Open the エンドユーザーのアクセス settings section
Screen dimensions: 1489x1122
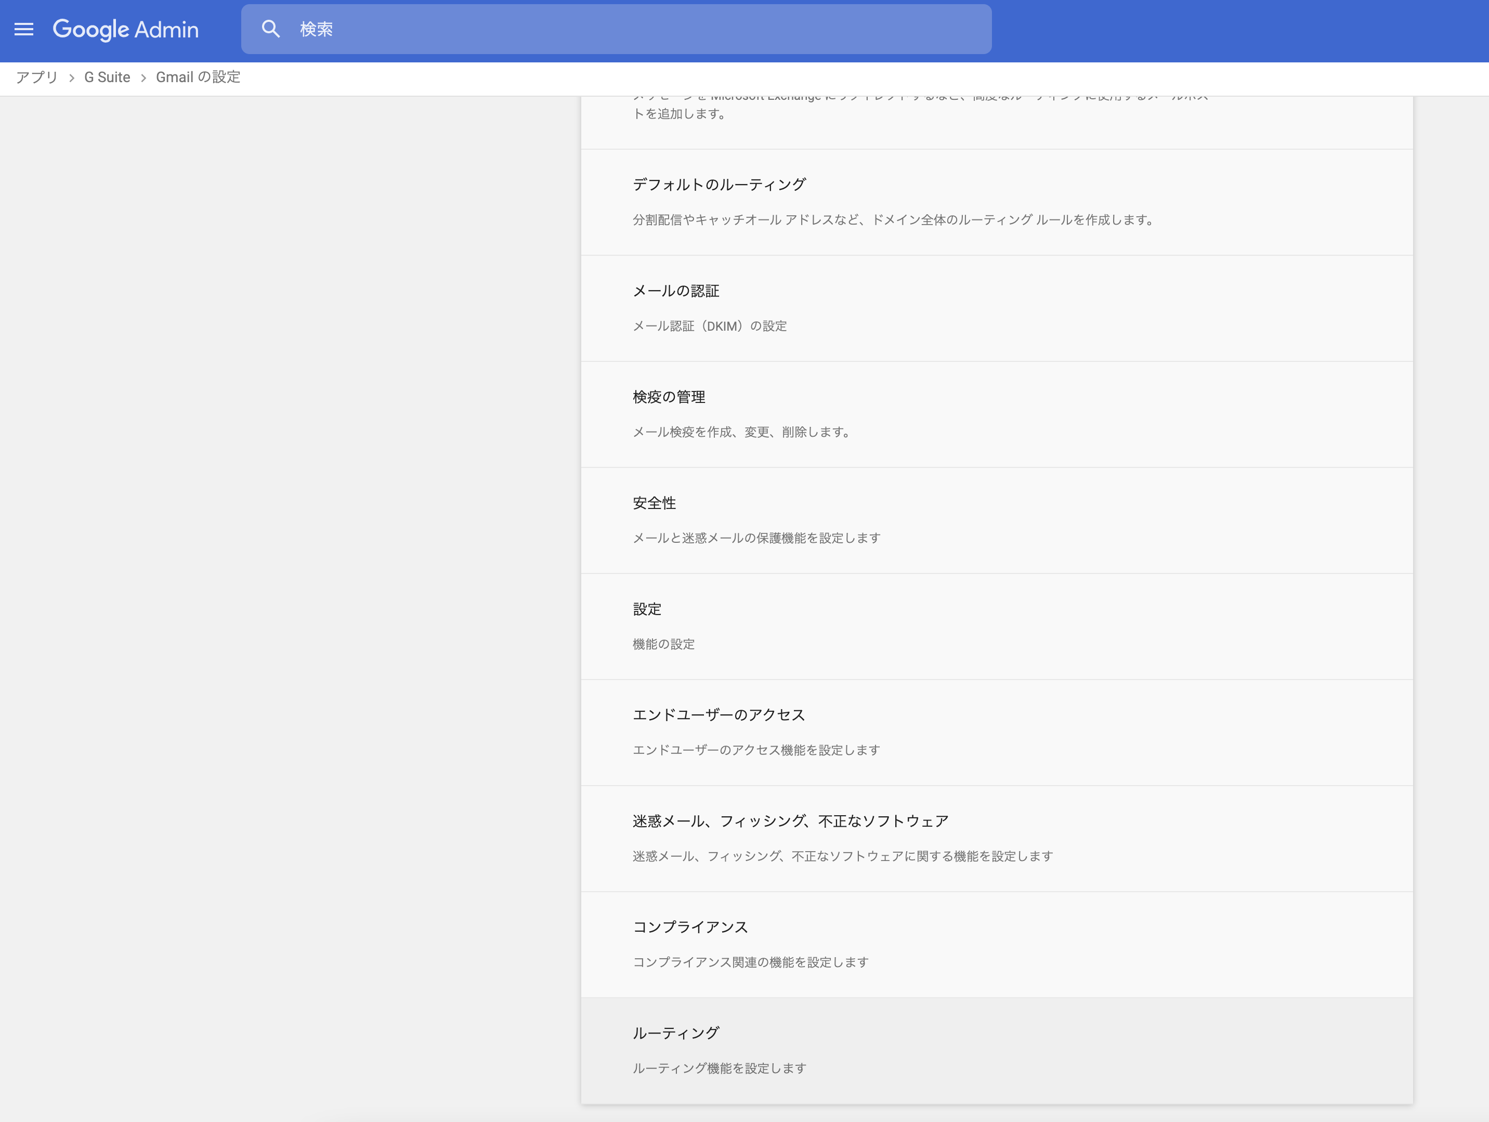coord(719,715)
